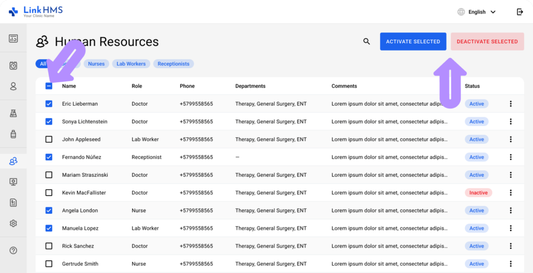Click the Role column header
Image resolution: width=533 pixels, height=273 pixels.
pos(137,86)
